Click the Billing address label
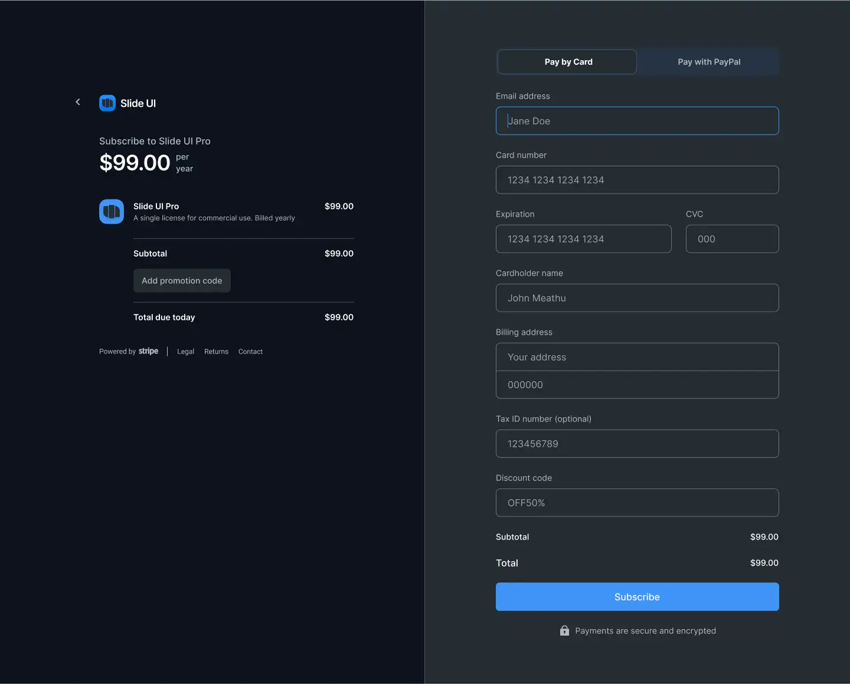The height and width of the screenshot is (684, 850). click(x=524, y=332)
